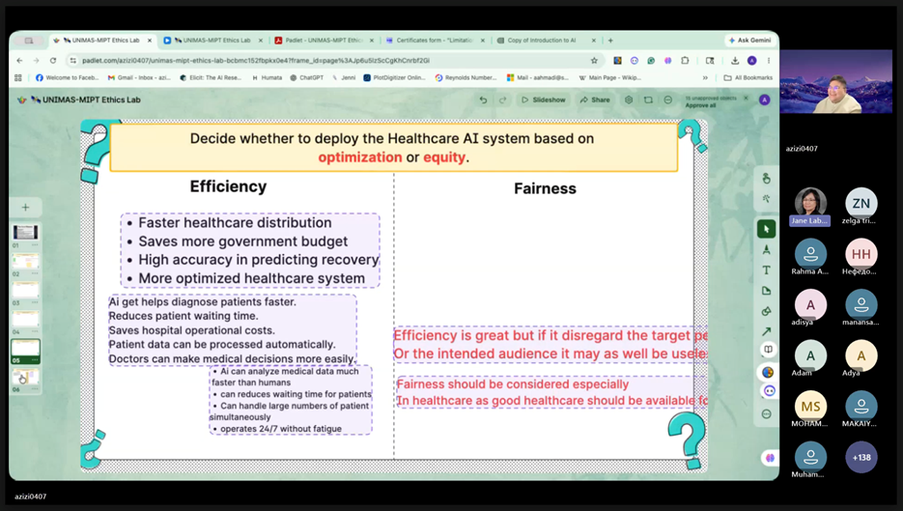The width and height of the screenshot is (903, 511).
Task: Select page 02 thumbnail
Action: (x=26, y=261)
